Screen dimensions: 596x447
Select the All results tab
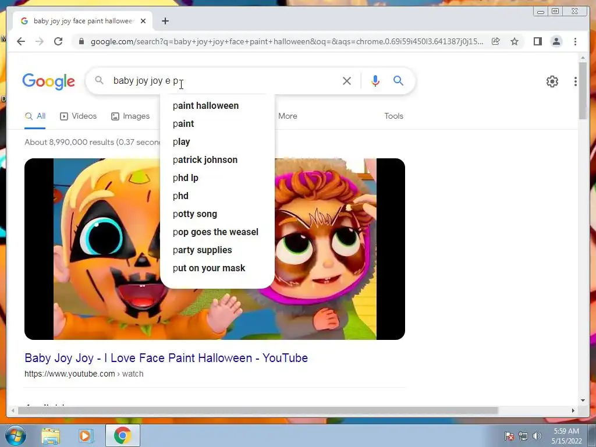pos(35,116)
